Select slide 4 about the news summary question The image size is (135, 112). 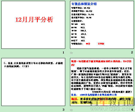click(x=102, y=82)
